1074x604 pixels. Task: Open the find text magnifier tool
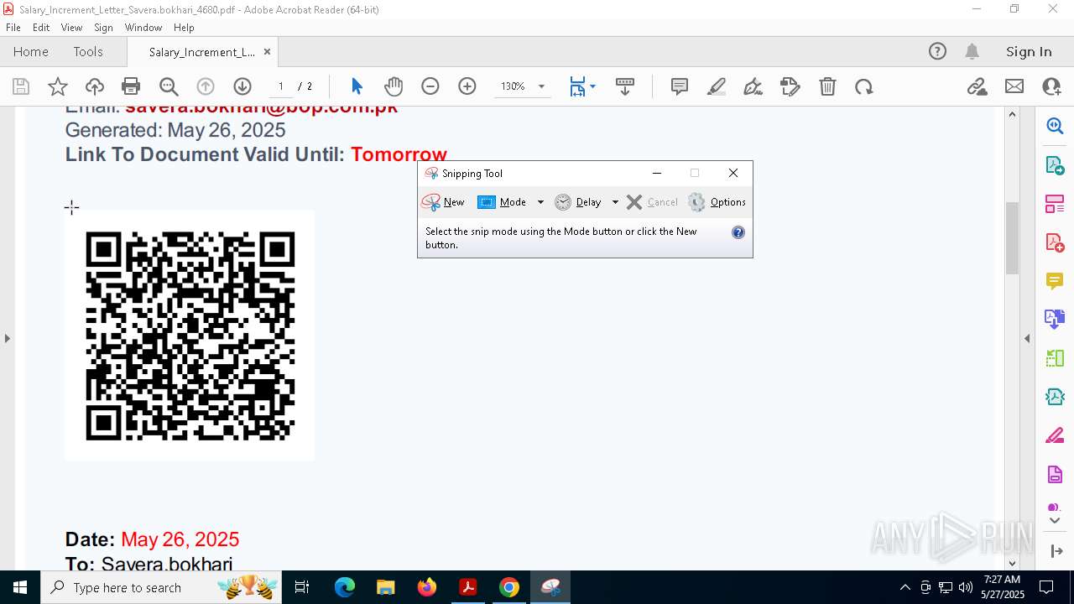pyautogui.click(x=169, y=86)
